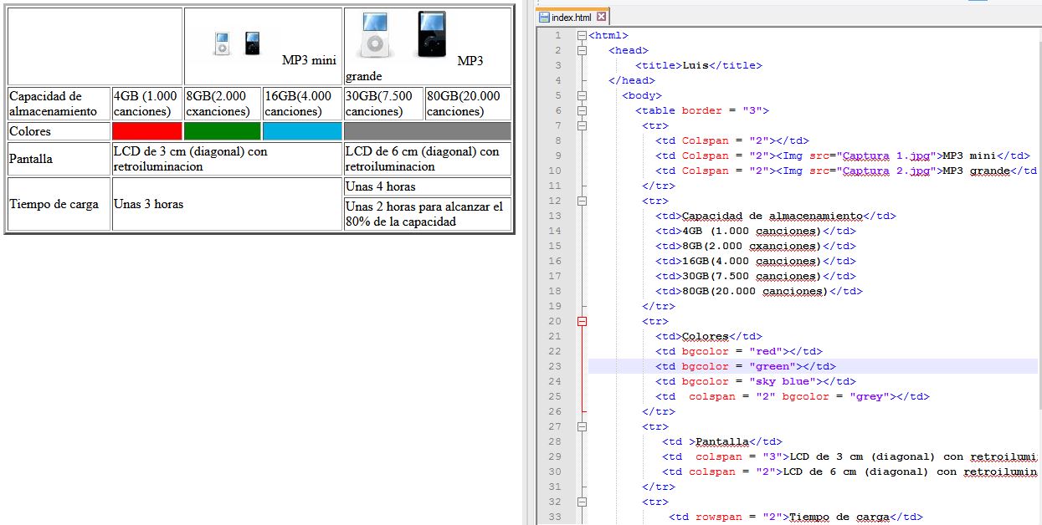Click the black MP3 grande player image

pos(432,36)
